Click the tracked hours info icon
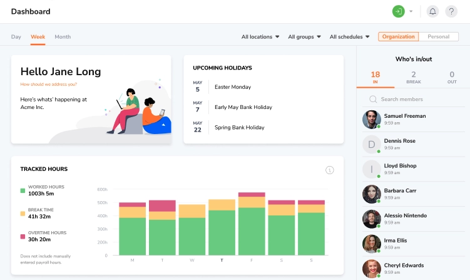This screenshot has width=470, height=280. [330, 170]
